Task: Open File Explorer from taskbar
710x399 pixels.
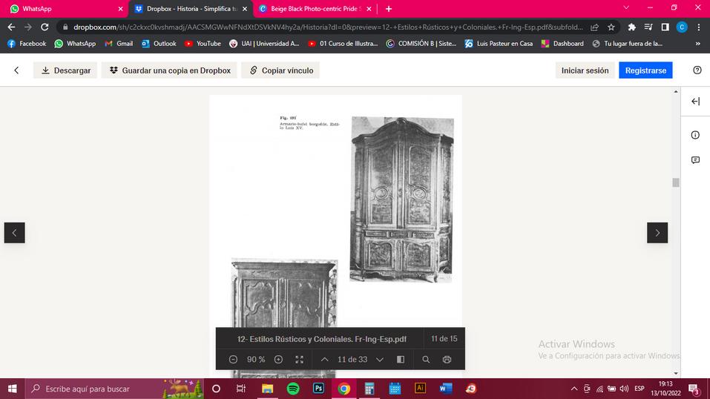Action: tap(267, 389)
